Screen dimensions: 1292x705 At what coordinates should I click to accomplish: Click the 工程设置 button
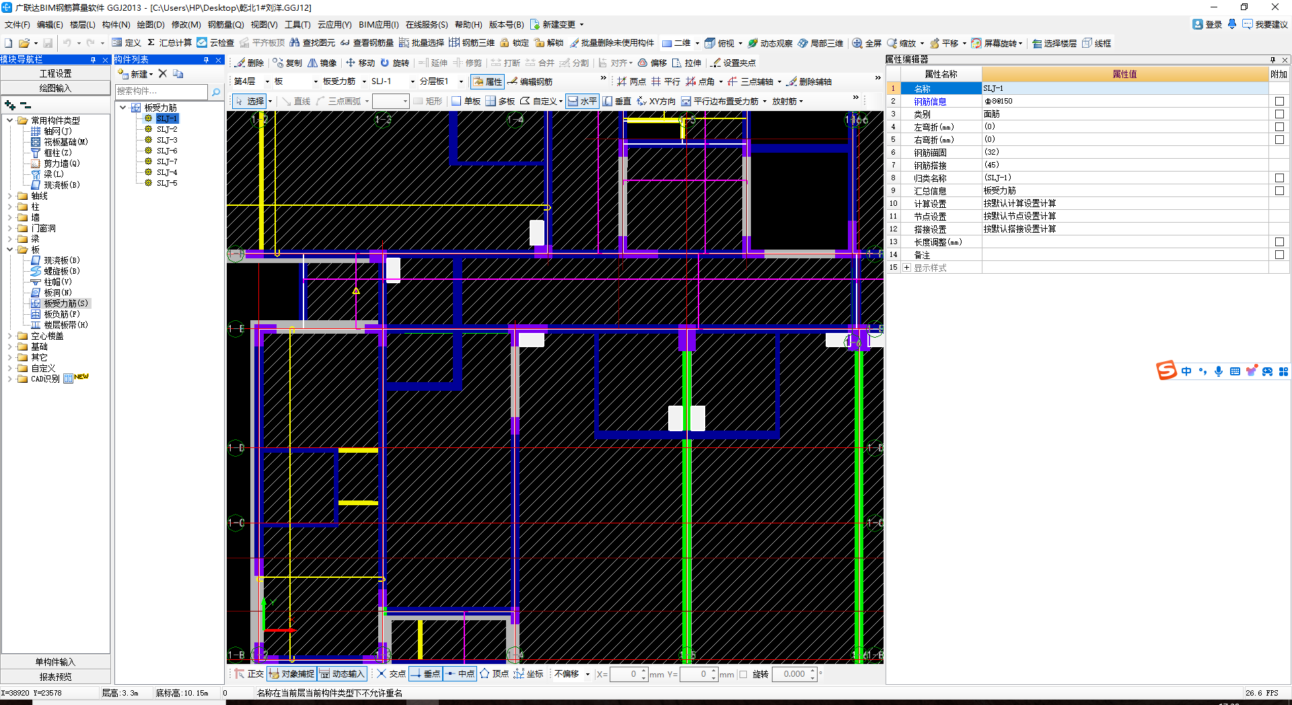pyautogui.click(x=55, y=73)
